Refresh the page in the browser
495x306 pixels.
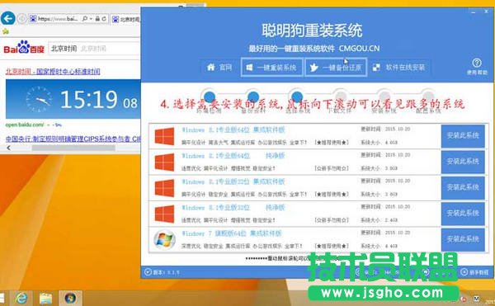coord(104,19)
